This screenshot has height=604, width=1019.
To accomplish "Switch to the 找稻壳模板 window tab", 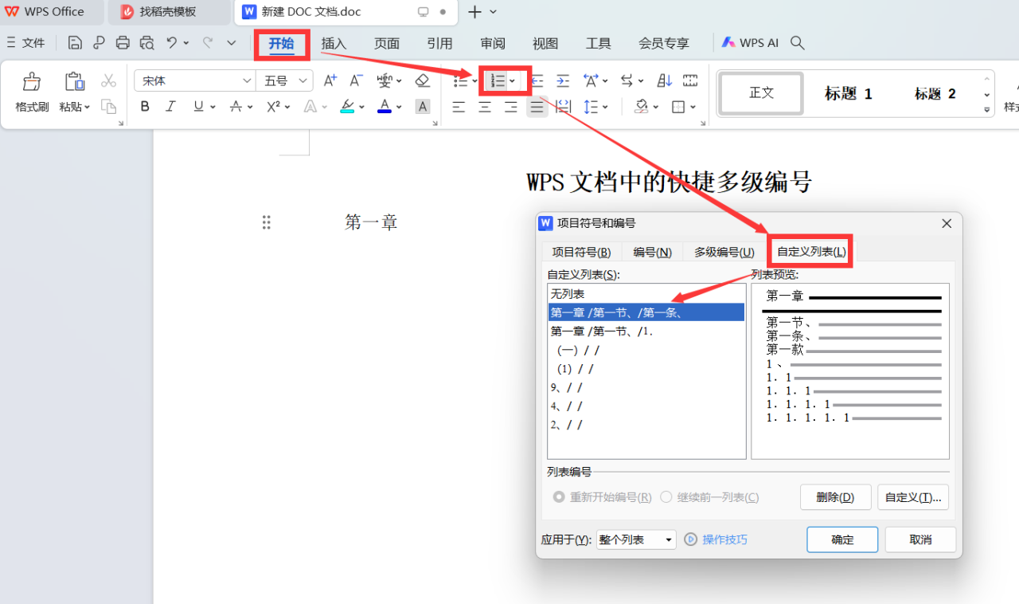I will click(x=170, y=12).
